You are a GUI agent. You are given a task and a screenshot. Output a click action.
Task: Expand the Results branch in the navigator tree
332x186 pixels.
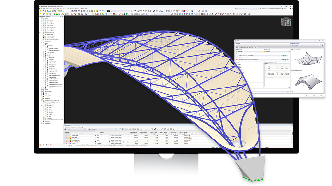click(x=41, y=89)
